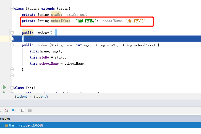Open Evaluate Expression calculator icon

(23, 110)
